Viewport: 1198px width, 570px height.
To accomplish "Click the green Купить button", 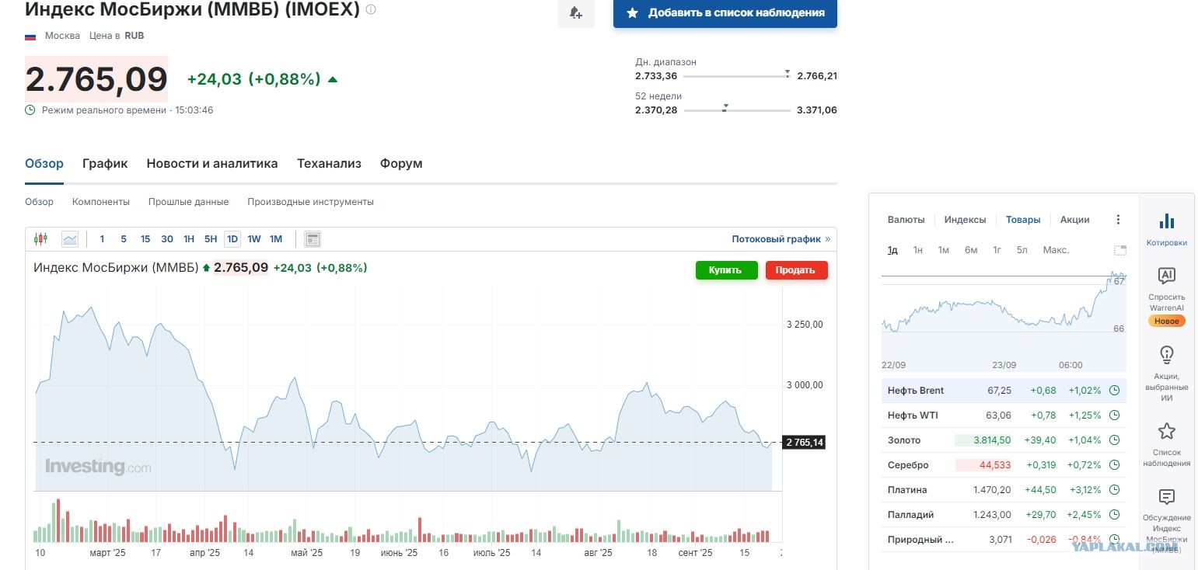I will (x=726, y=270).
